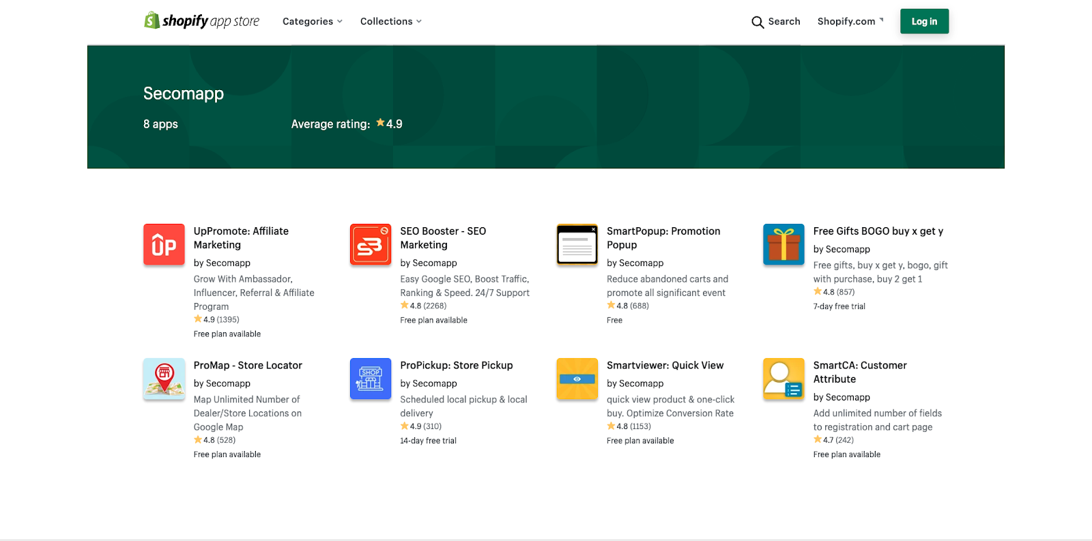Image resolution: width=1092 pixels, height=541 pixels.
Task: Open the Free Gifts BOGO gift icon
Action: point(784,244)
